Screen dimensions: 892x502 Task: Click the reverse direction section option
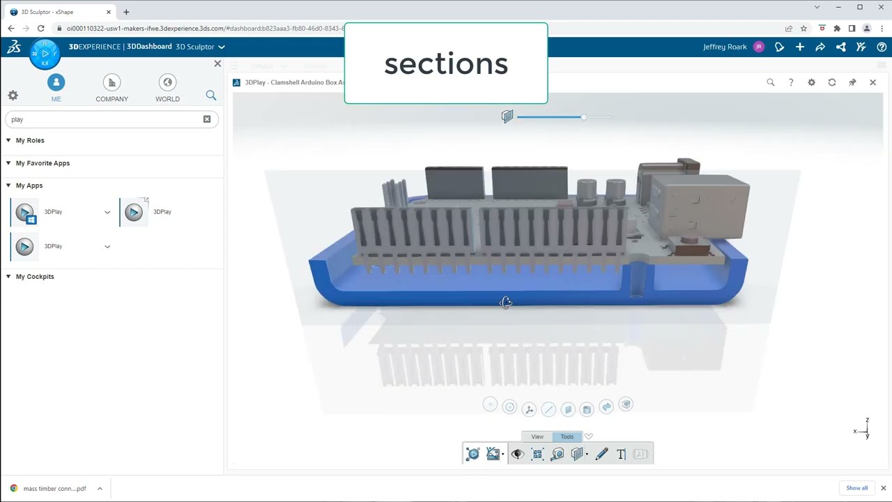[x=606, y=406]
